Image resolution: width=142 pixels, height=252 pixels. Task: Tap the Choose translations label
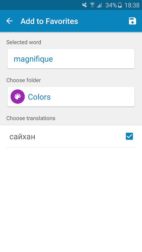[x=31, y=118]
